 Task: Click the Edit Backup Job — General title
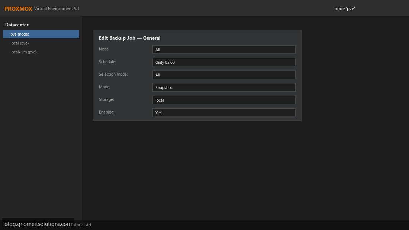coord(130,38)
